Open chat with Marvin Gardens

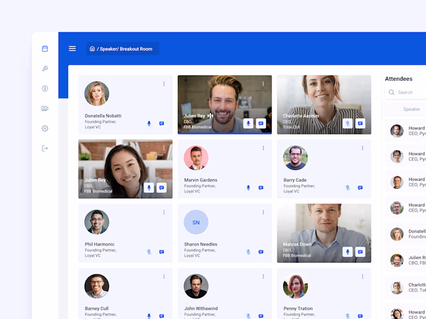(261, 188)
